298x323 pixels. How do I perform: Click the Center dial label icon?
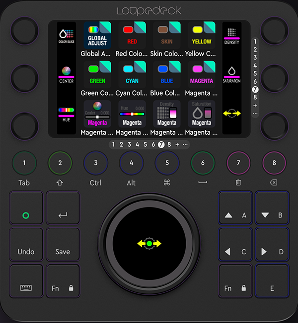[x=66, y=75]
